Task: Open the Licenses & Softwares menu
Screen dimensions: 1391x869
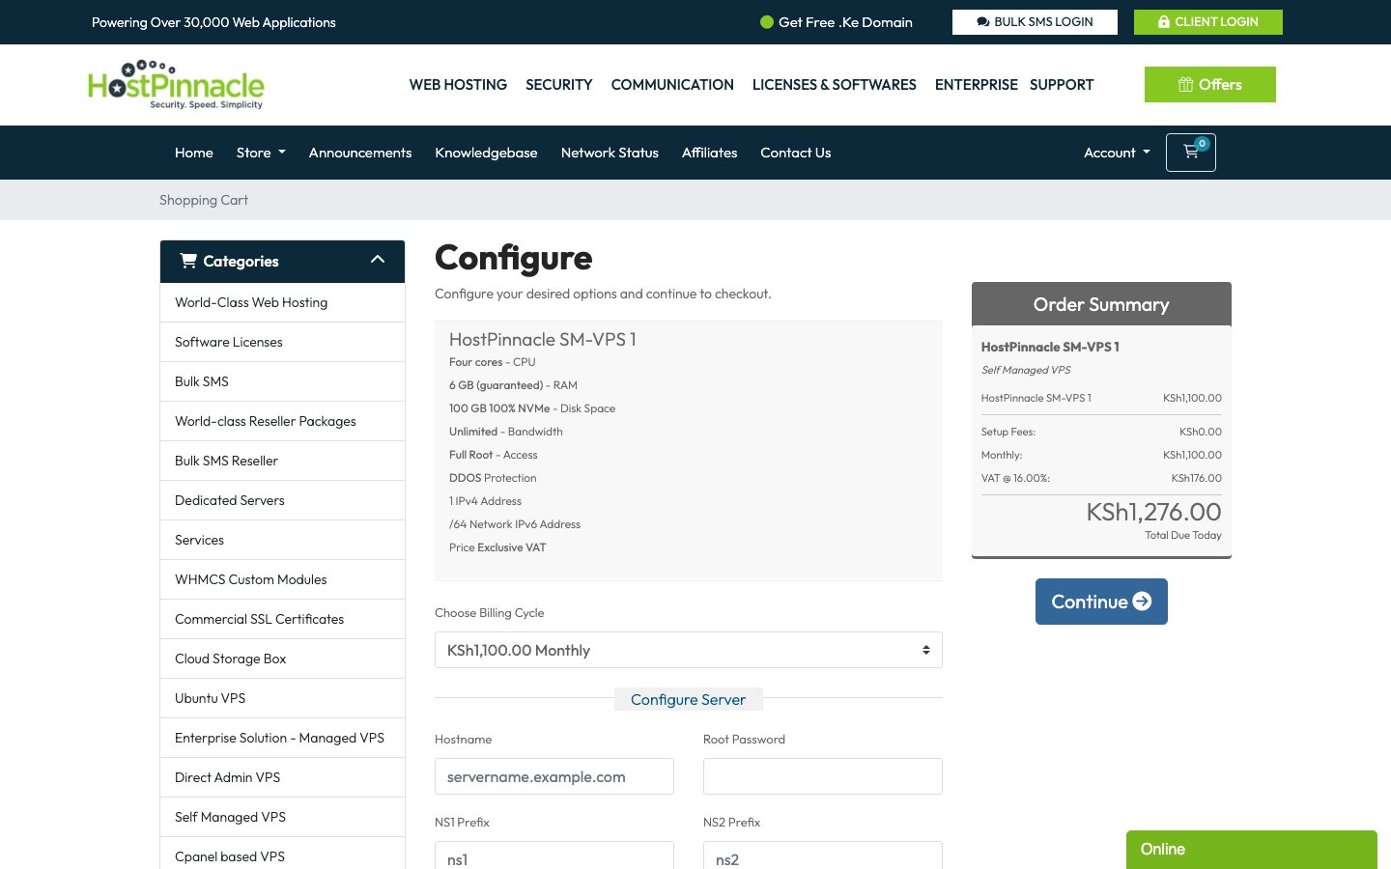Action: tap(835, 85)
